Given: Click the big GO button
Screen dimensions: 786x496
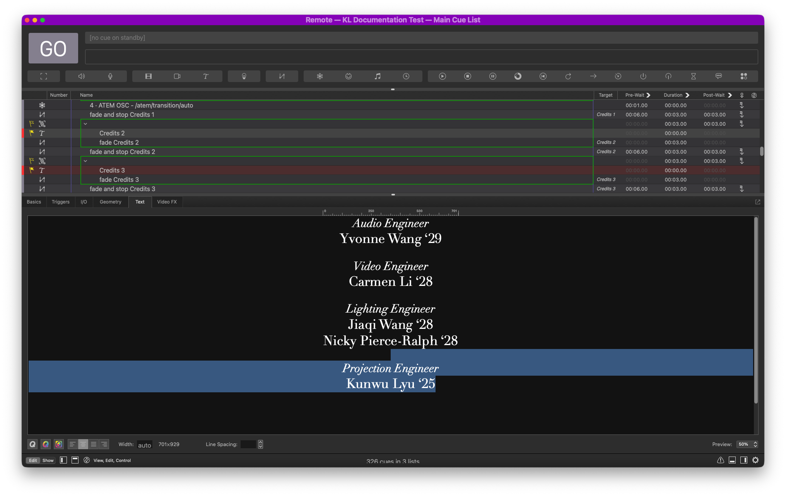Looking at the screenshot, I should (x=53, y=48).
